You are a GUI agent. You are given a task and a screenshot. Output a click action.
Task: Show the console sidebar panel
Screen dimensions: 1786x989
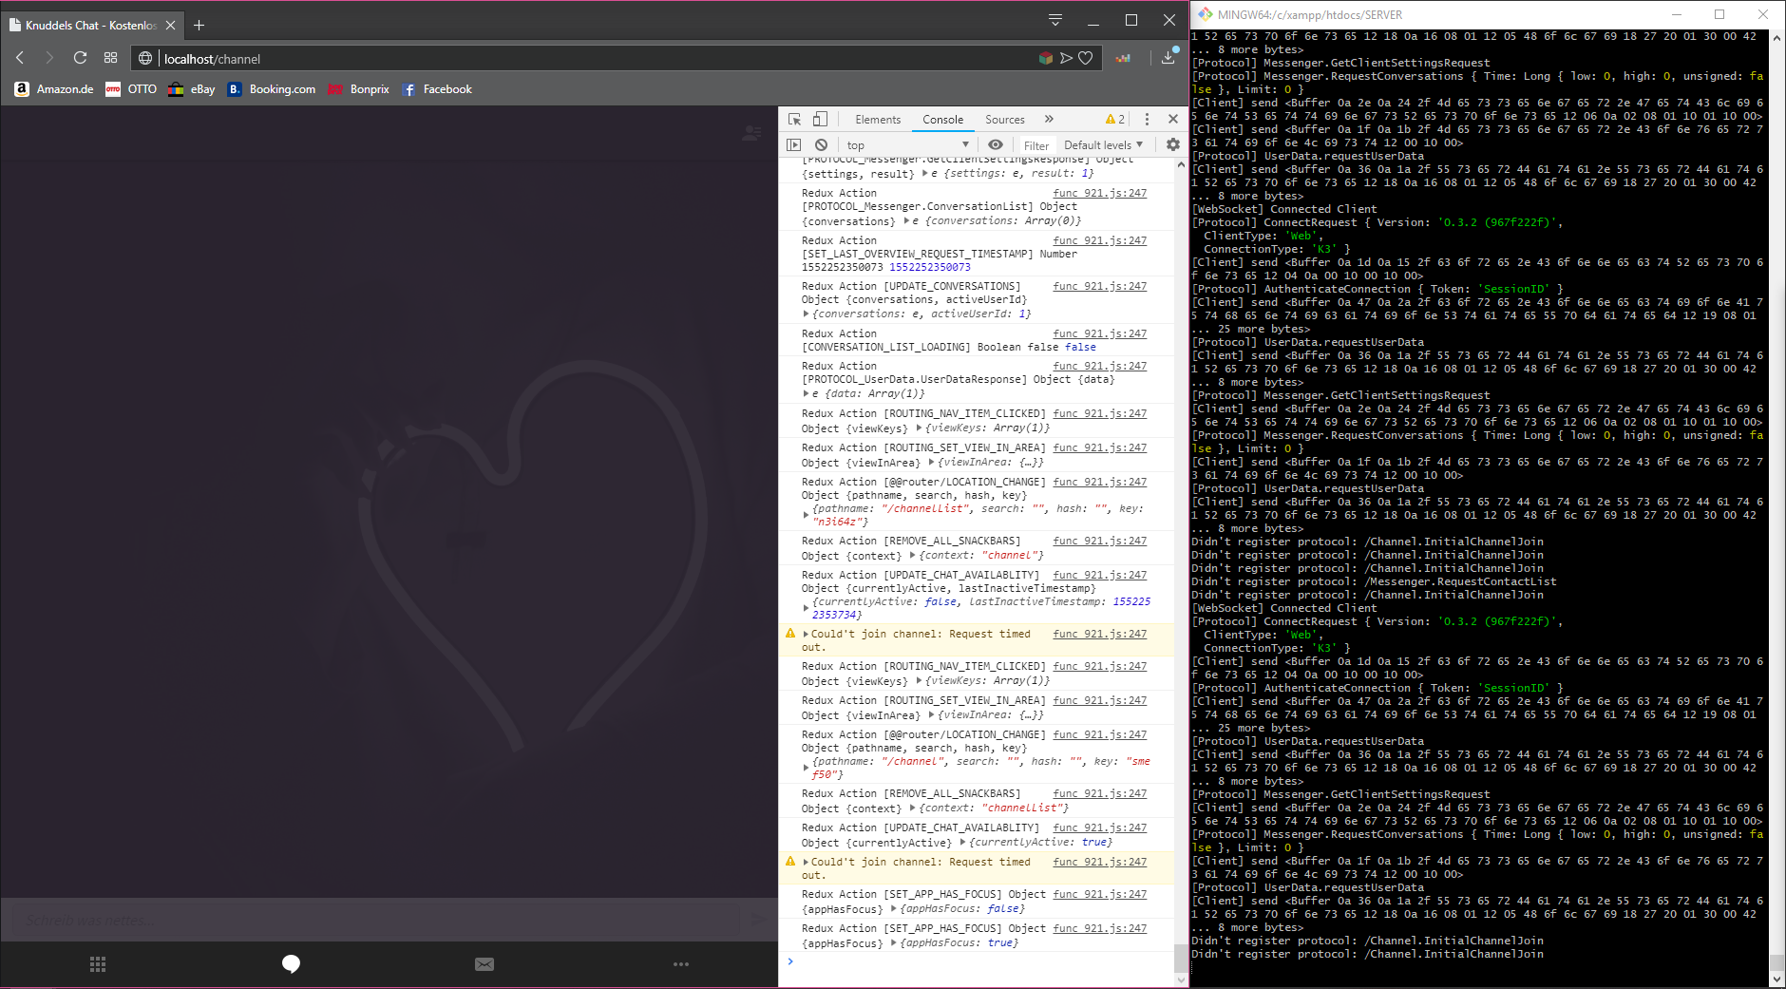tap(794, 144)
